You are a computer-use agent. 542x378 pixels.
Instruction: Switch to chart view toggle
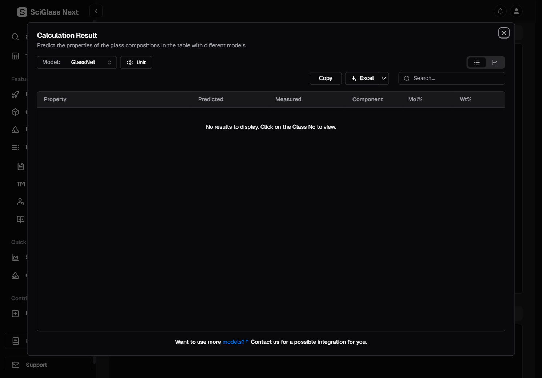pos(494,63)
